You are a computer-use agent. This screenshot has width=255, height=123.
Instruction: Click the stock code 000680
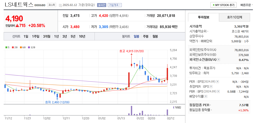point(40,5)
